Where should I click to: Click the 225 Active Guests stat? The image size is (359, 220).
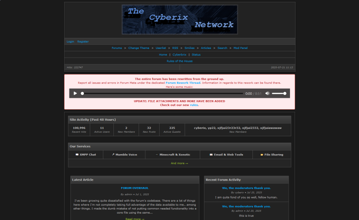click(x=172, y=128)
